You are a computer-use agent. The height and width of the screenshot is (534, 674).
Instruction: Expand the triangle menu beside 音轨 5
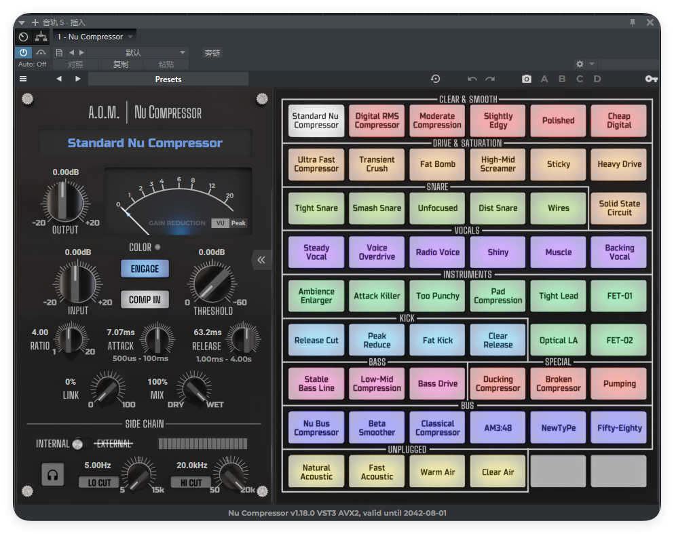(22, 23)
